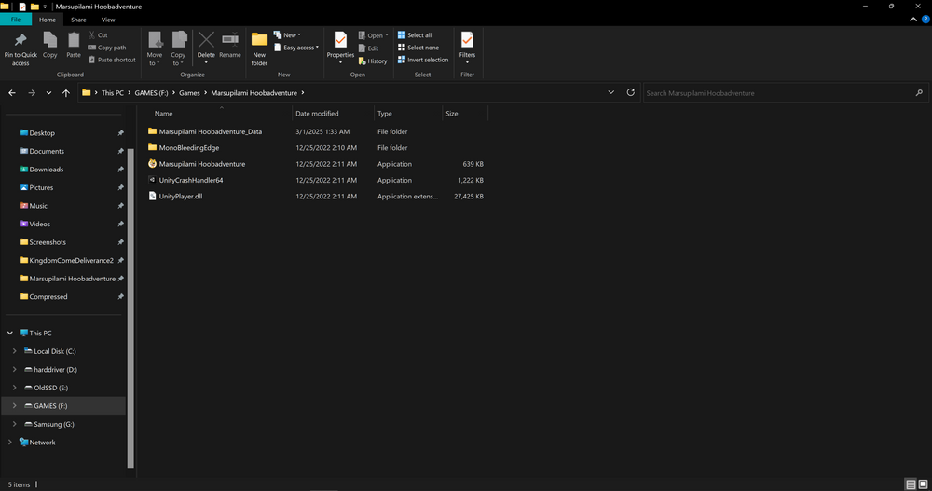Collapse the ribbon with the chevron
Viewport: 932px width, 491px height.
click(913, 20)
